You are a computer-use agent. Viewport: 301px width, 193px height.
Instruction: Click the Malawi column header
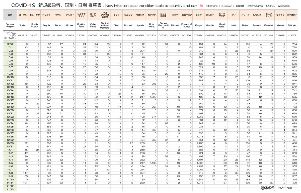[280, 26]
